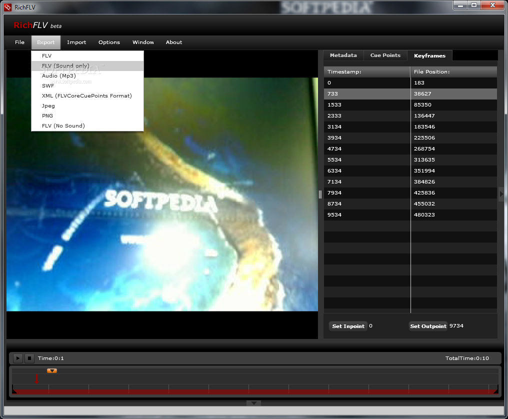508x419 pixels.
Task: Select keyframe row with timestamp 3934
Action: pyautogui.click(x=410, y=138)
